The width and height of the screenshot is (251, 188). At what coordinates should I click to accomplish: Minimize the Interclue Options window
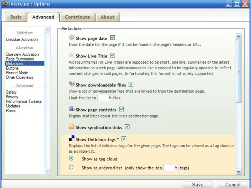point(229,3)
